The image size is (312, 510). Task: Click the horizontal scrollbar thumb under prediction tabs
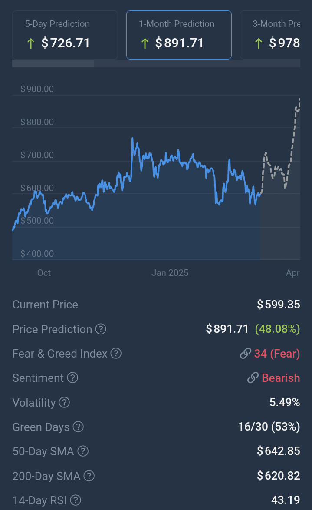pyautogui.click(x=53, y=63)
